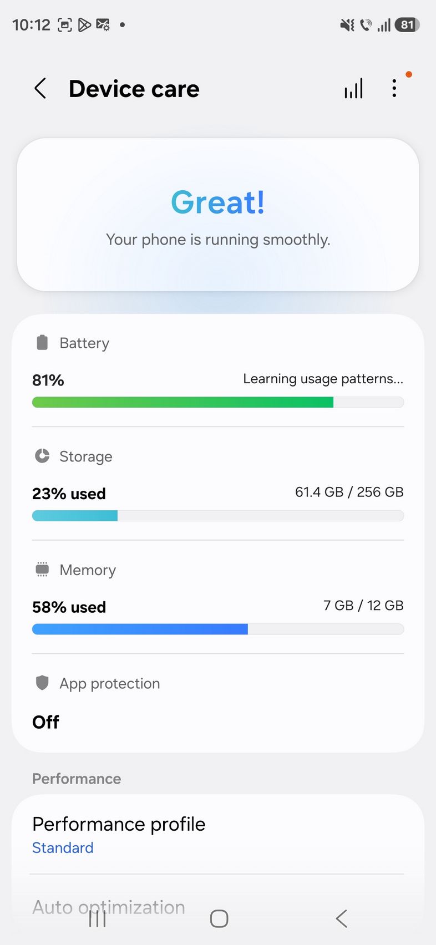Tap the Storage pie chart icon
The image size is (436, 945).
pyautogui.click(x=42, y=456)
